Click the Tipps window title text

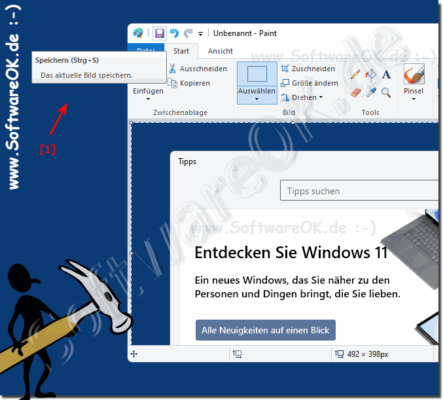(x=187, y=161)
